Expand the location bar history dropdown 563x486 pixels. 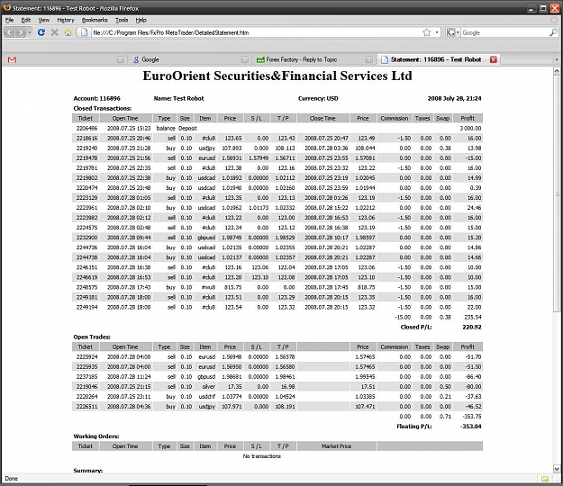click(437, 32)
